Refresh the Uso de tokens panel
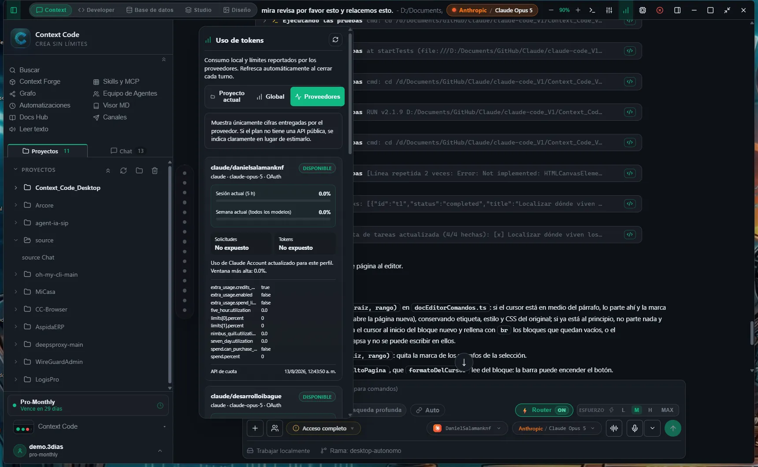Image resolution: width=758 pixels, height=467 pixels. pos(335,40)
